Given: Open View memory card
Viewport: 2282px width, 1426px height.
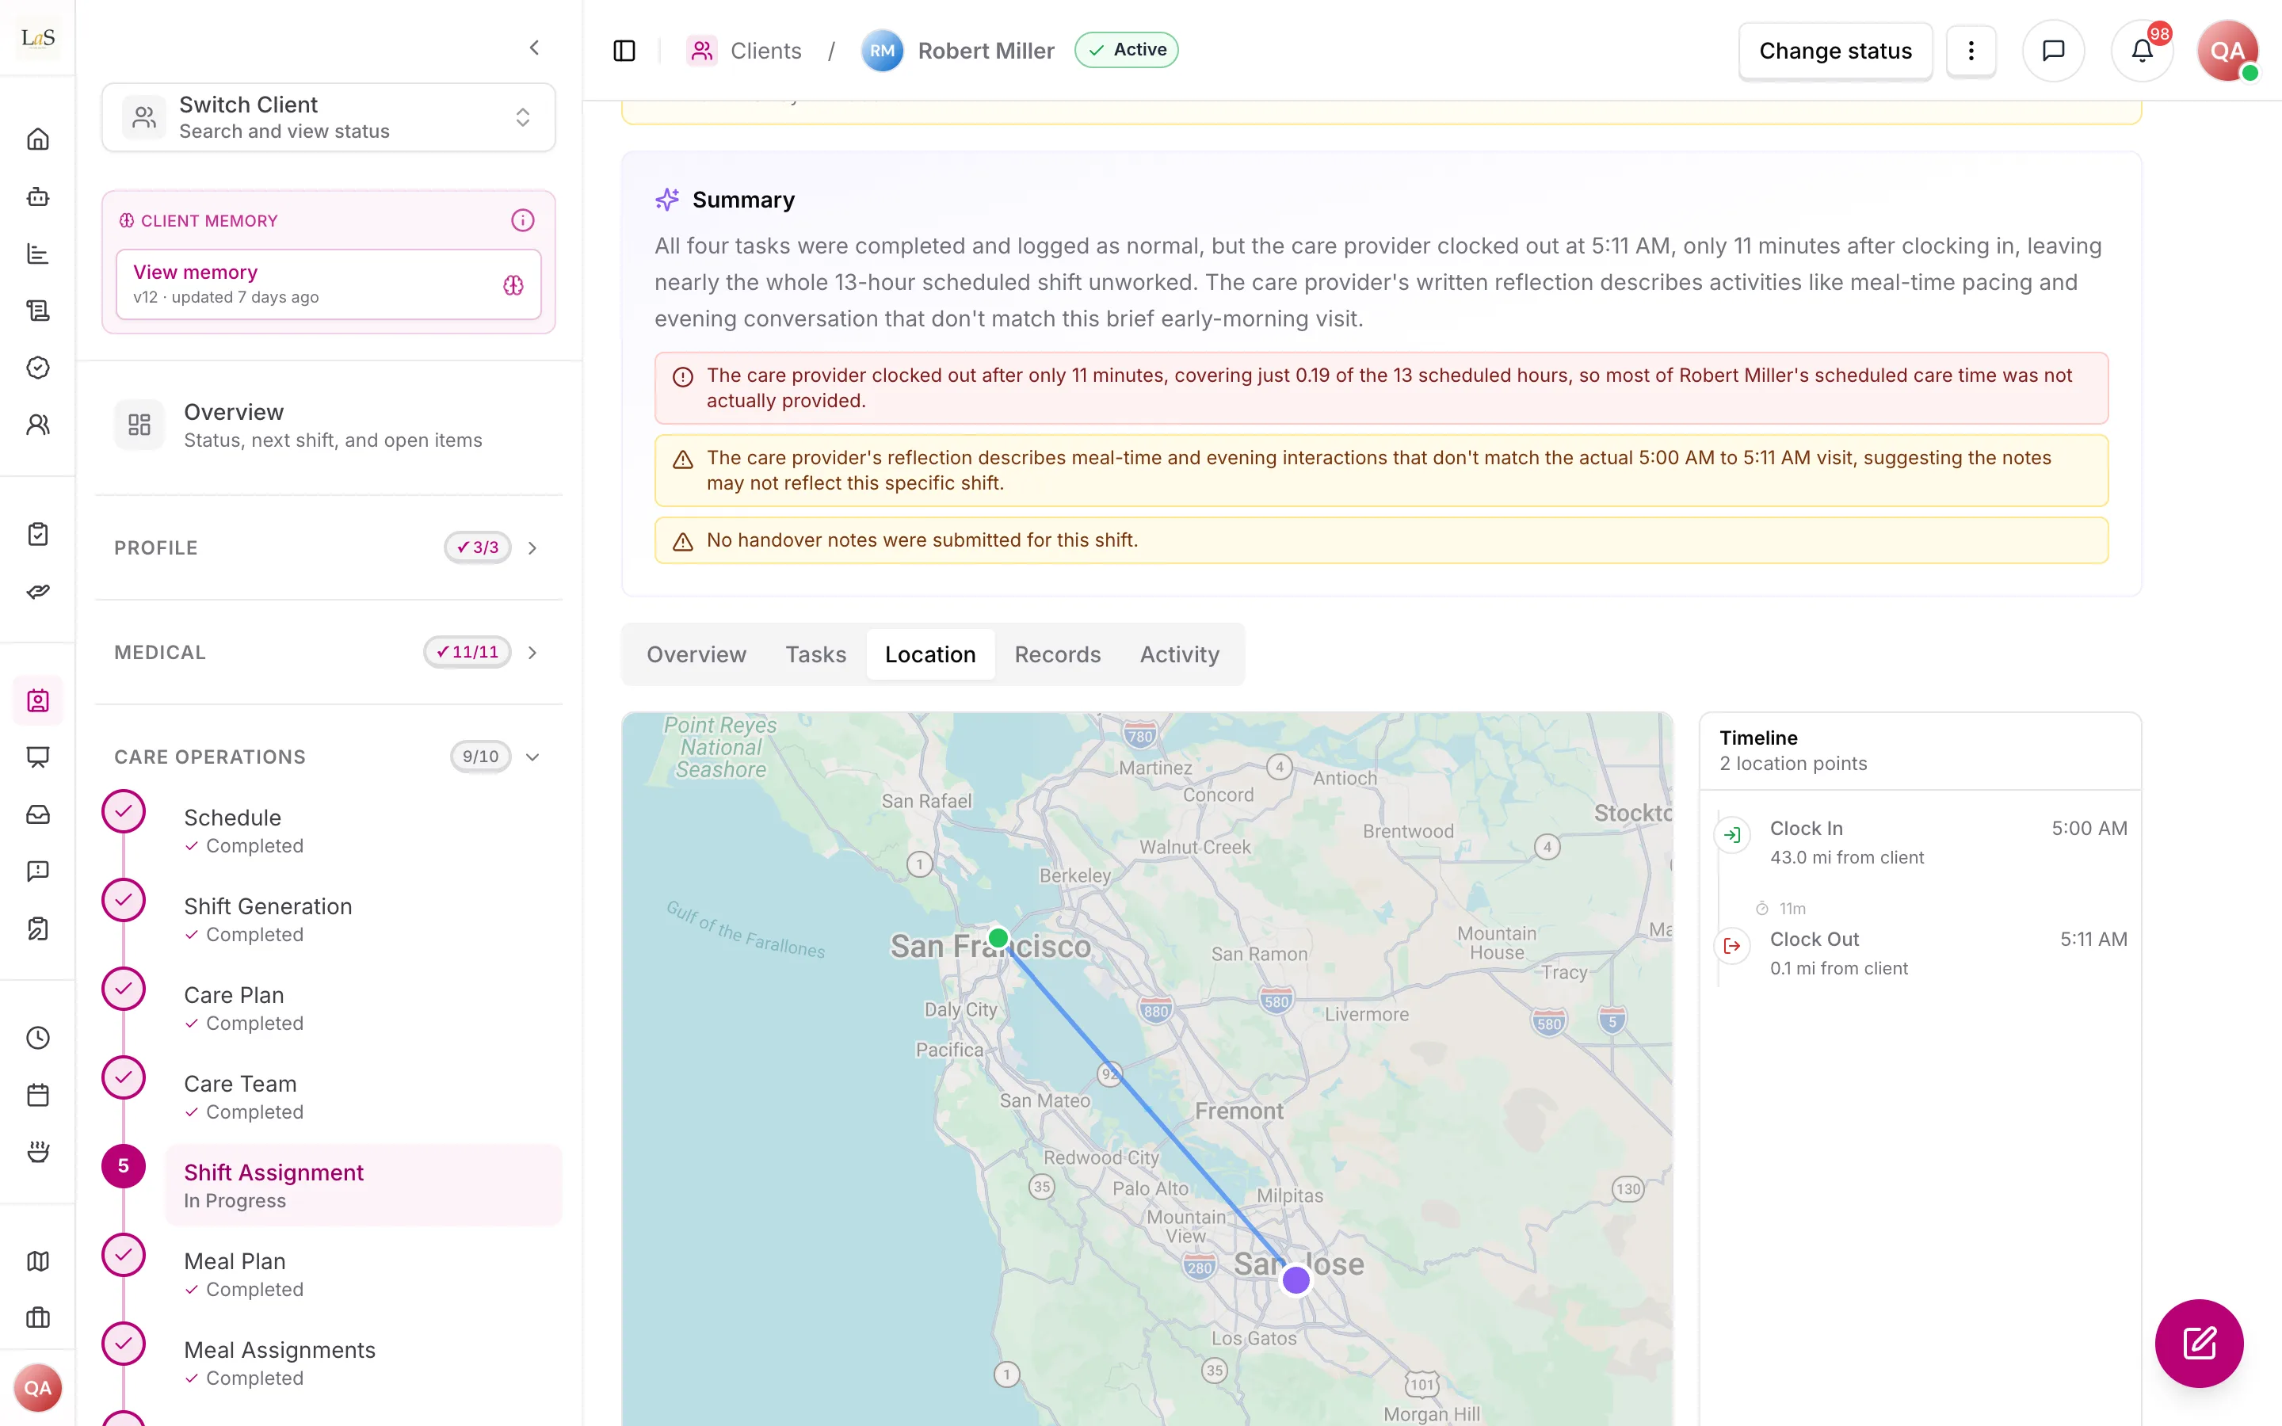Looking at the screenshot, I should pyautogui.click(x=328, y=284).
